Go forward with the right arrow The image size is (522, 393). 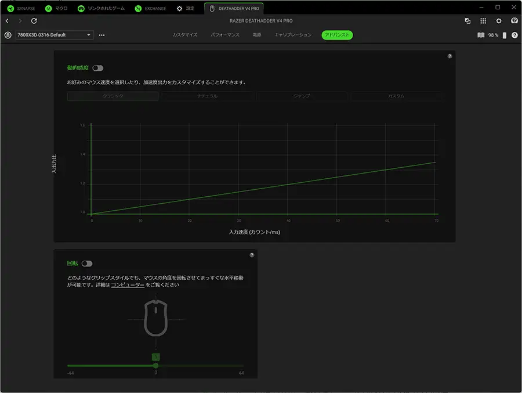pos(20,21)
